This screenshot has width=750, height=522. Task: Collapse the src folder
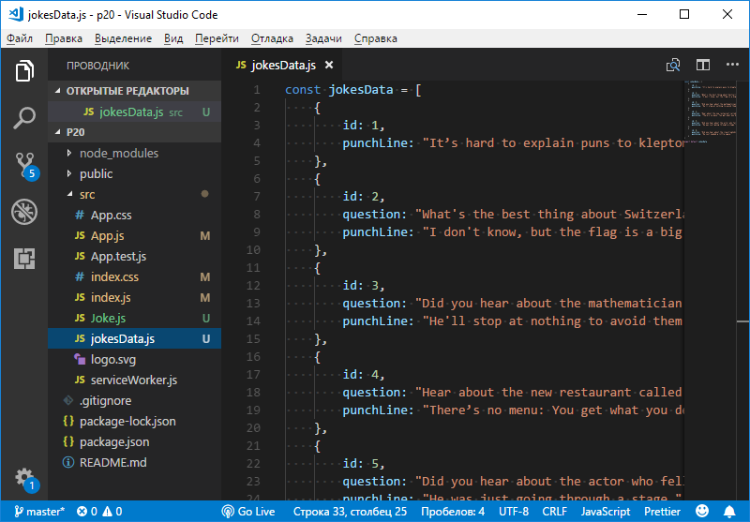87,194
